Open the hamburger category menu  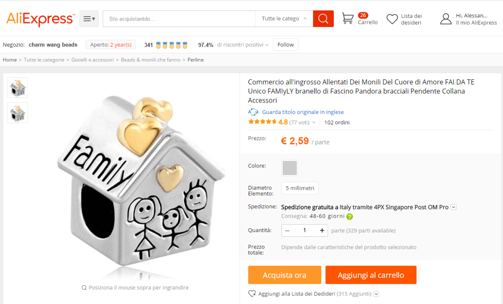click(x=89, y=19)
